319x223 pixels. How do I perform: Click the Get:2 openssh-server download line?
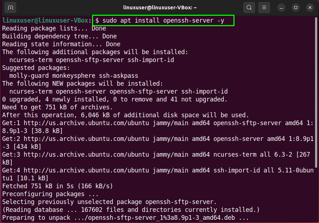pos(158,139)
